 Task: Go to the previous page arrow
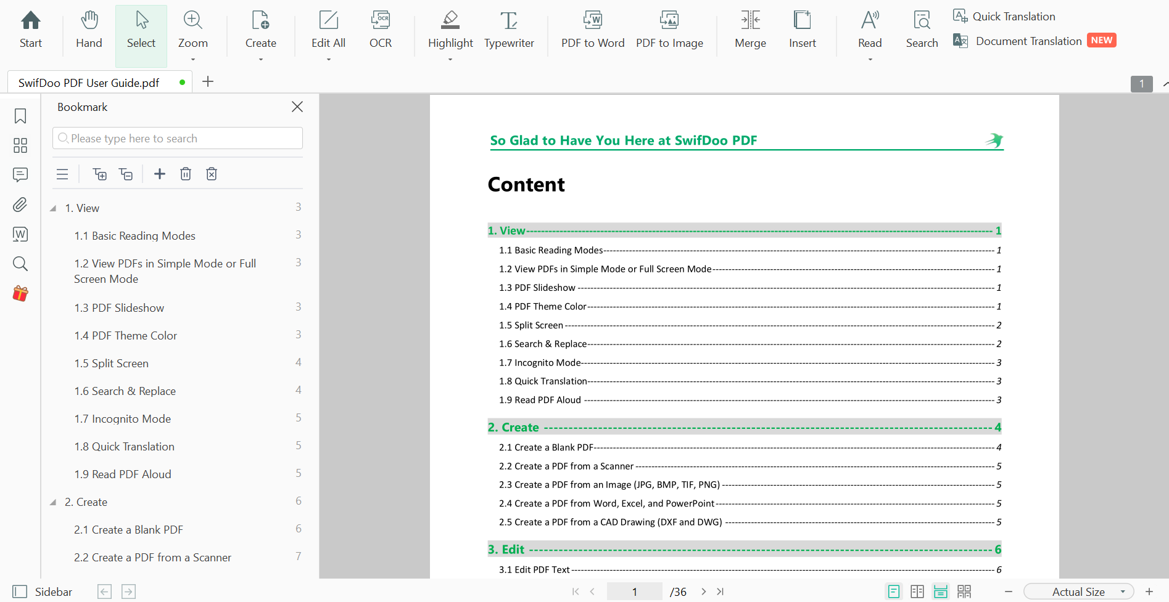pyautogui.click(x=592, y=592)
